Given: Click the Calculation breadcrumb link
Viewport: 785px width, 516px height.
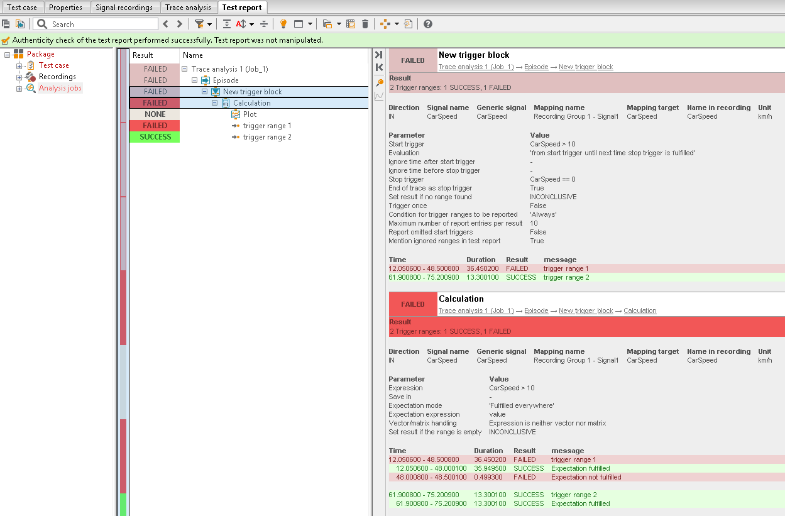Looking at the screenshot, I should (640, 311).
